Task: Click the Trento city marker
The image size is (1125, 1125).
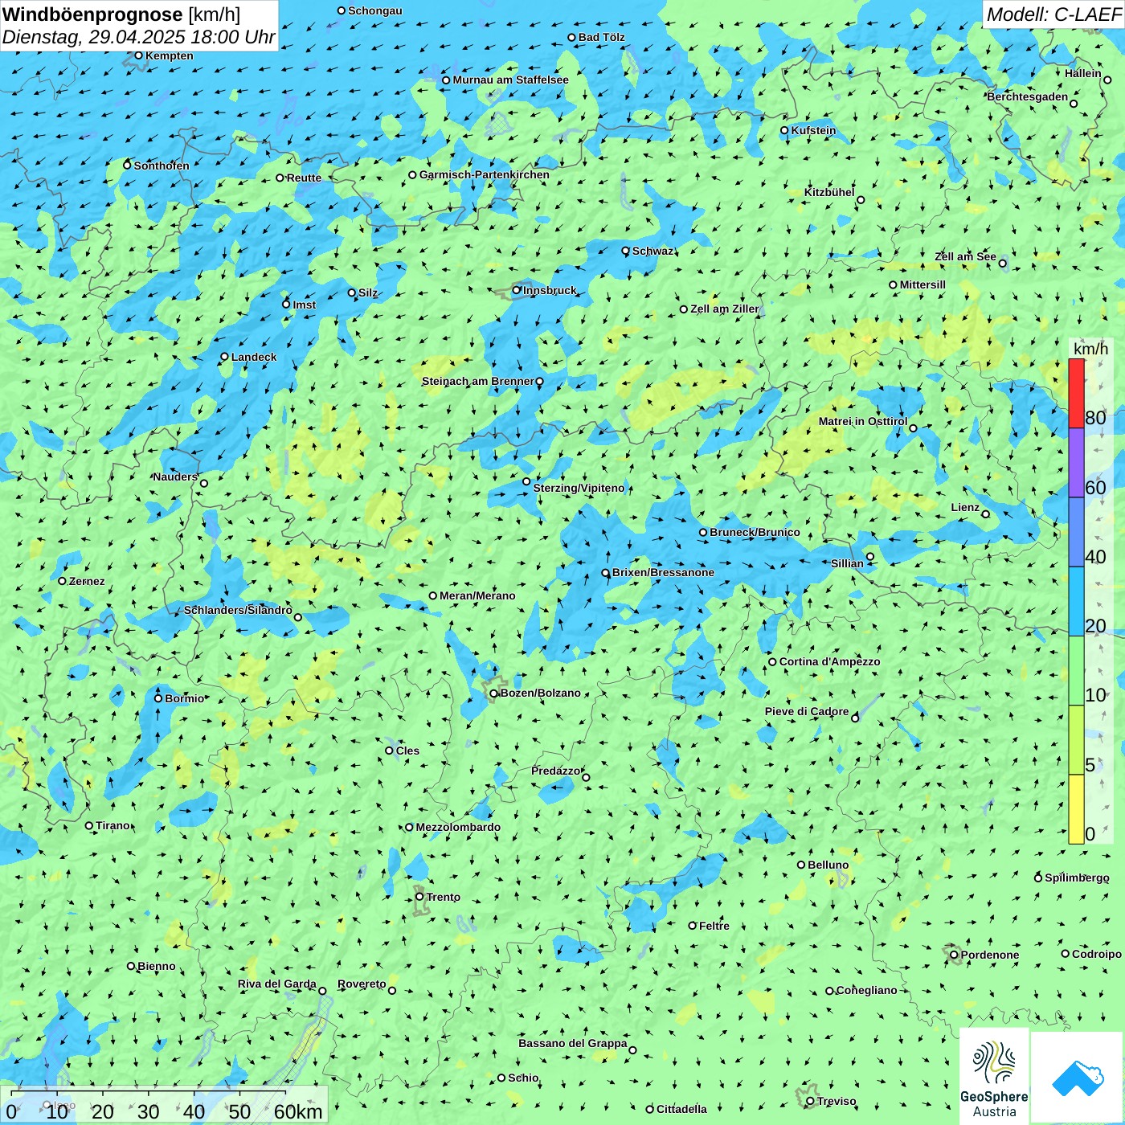Action: tap(419, 897)
